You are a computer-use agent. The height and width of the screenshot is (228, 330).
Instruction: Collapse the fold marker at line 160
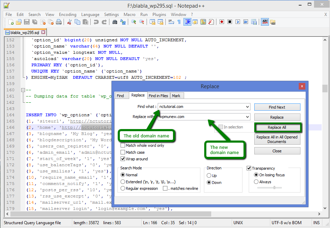[23, 90]
